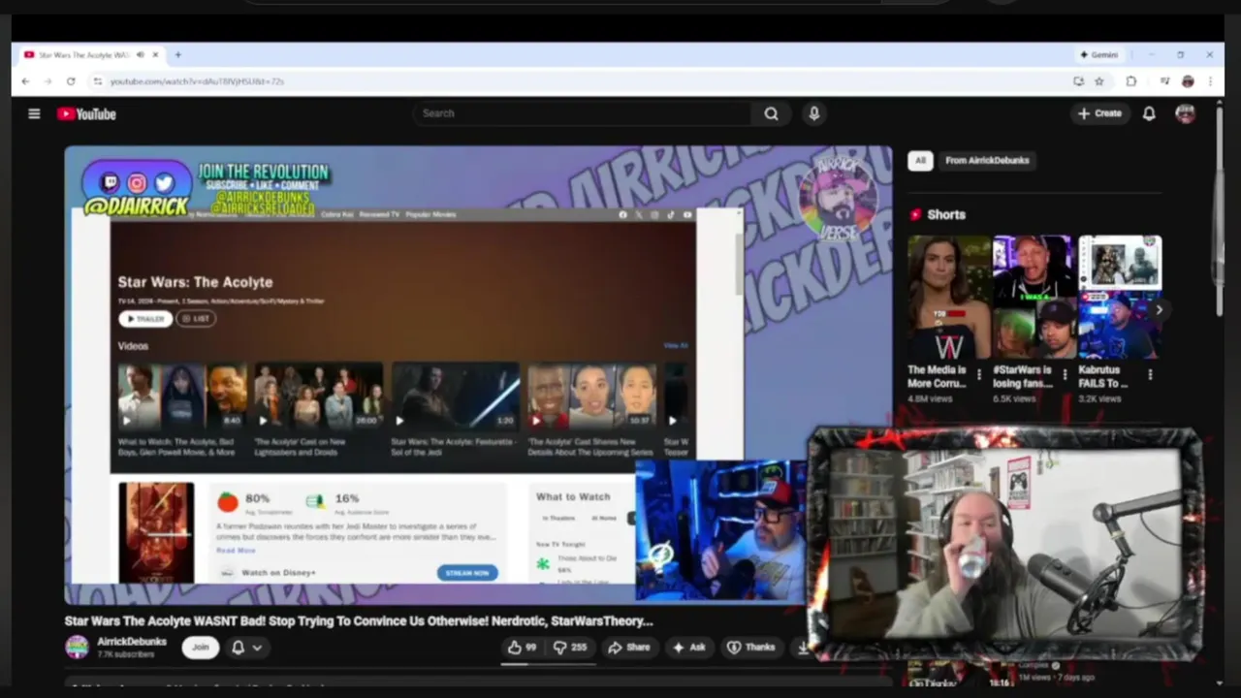This screenshot has width=1241, height=698.
Task: Submit with the magnifier search button
Action: coord(771,113)
